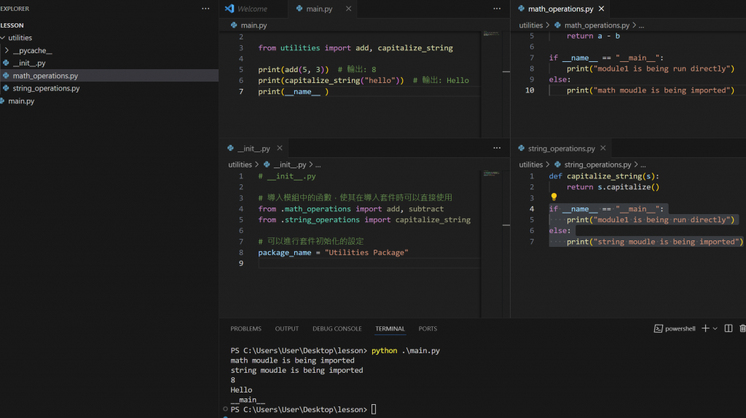Click 'from utilities import' line in main.py
746x418 pixels.
(x=356, y=48)
